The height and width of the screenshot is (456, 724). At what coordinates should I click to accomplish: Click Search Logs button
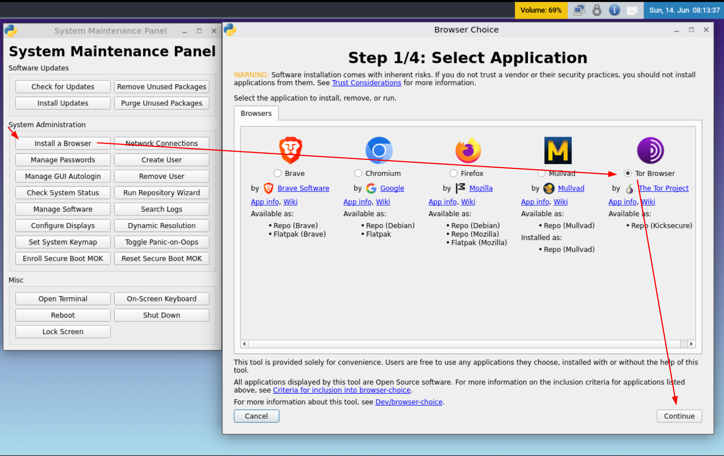coord(162,209)
